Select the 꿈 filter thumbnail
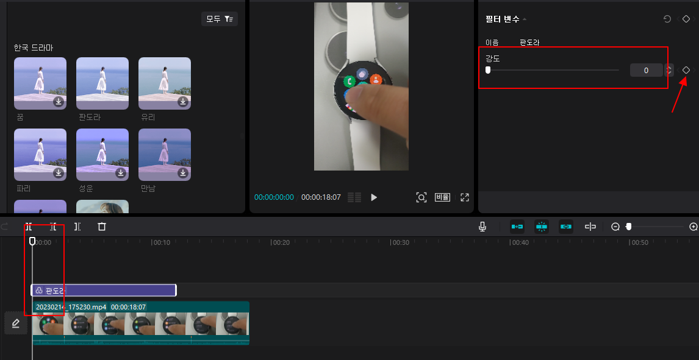Screen dimensions: 699x360 [x=40, y=83]
